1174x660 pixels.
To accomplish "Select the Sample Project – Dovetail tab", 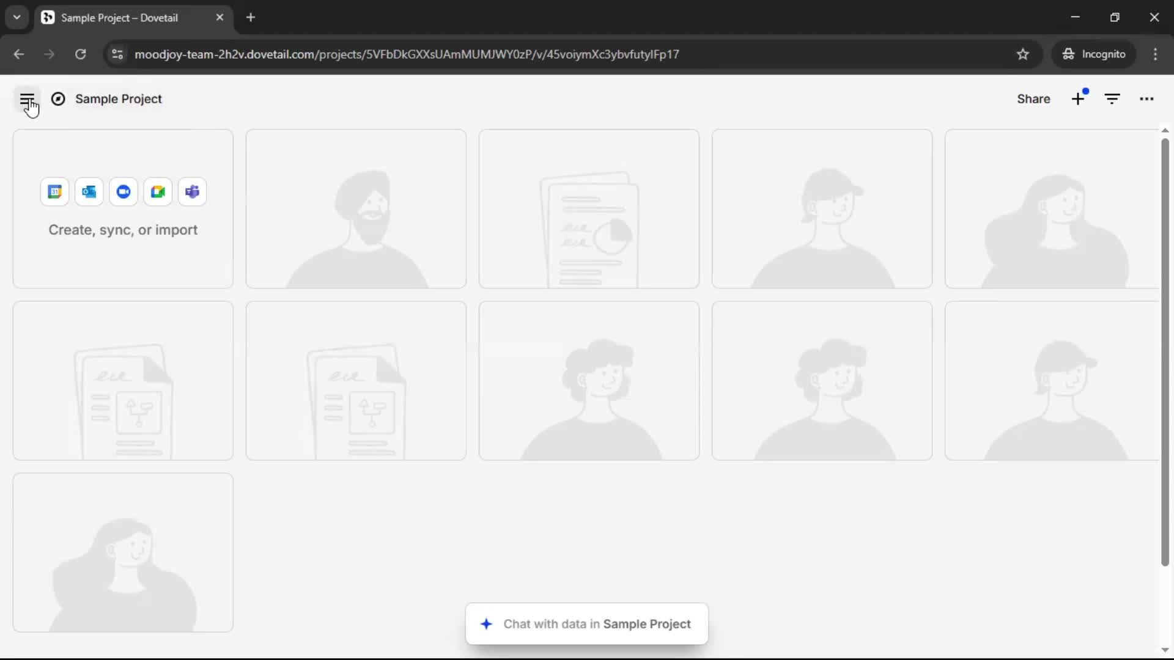I will pos(119,18).
